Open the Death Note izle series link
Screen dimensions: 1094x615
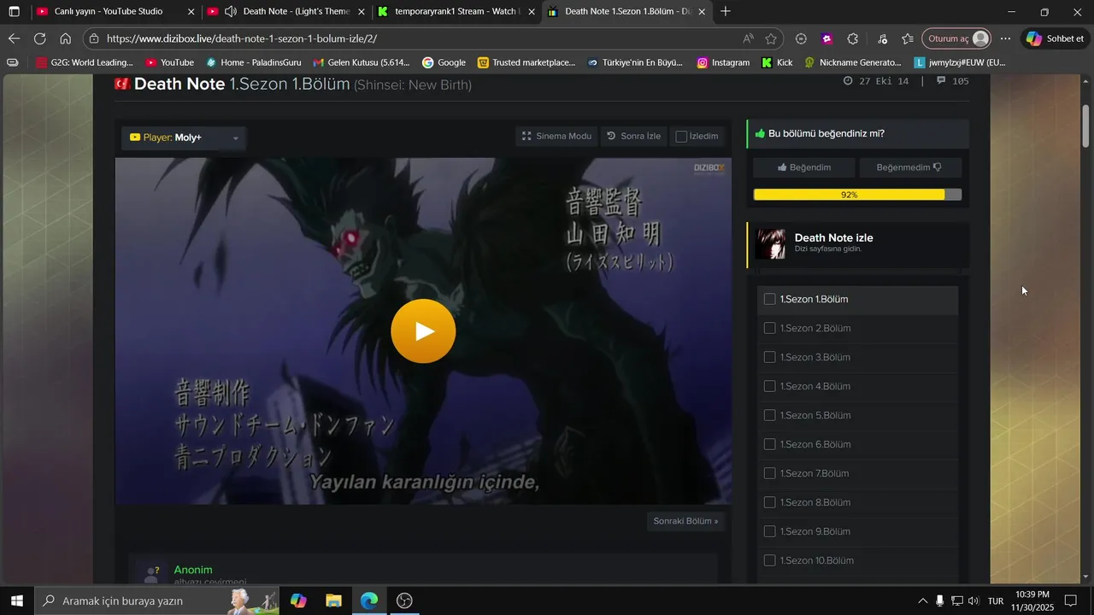click(833, 237)
